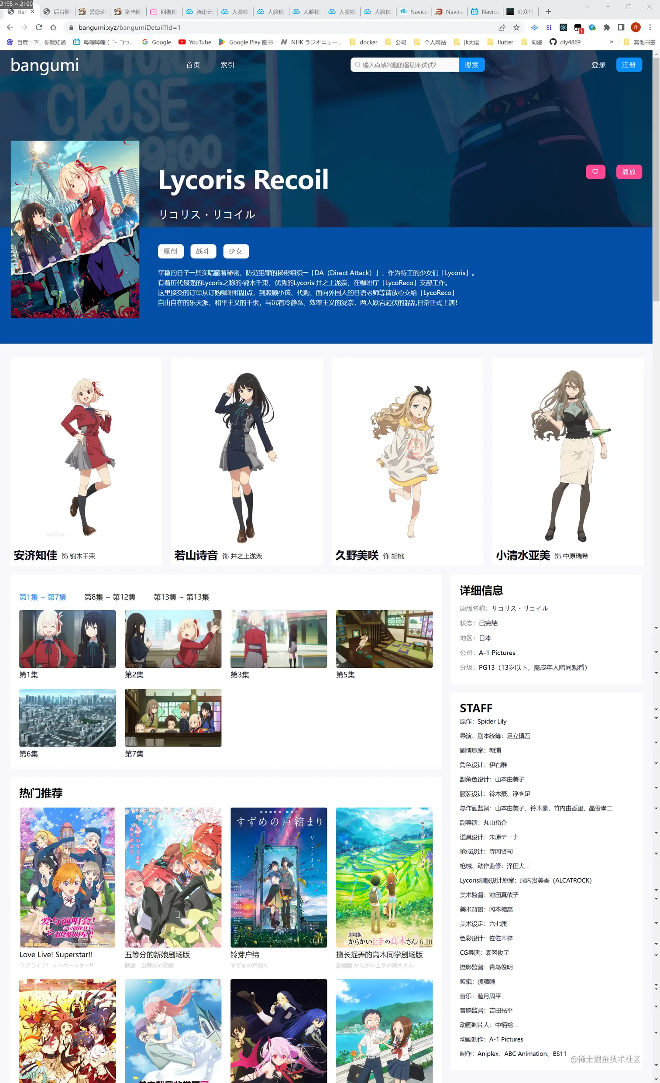Select the 战斗 tag
The height and width of the screenshot is (1083, 660).
[203, 251]
